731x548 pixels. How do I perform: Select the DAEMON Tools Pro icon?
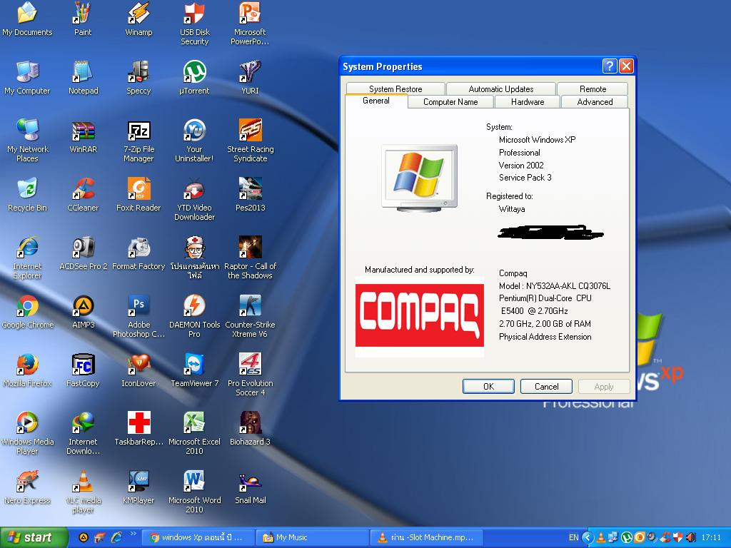194,307
